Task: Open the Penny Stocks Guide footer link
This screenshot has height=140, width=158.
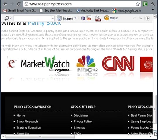Action: tap(142, 128)
